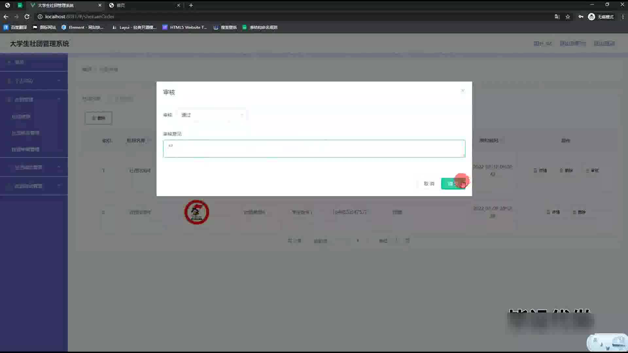Click the 审核意见 text area

click(314, 149)
